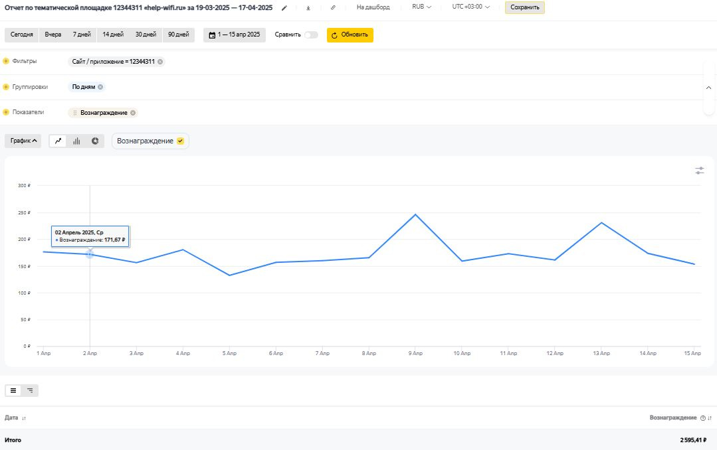Open the date range picker 1 — 15 апр 2025
The width and height of the screenshot is (717, 450).
[x=235, y=35]
